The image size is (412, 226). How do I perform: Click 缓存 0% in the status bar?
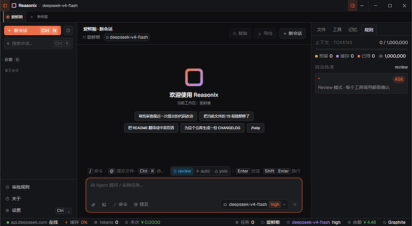tap(76, 222)
